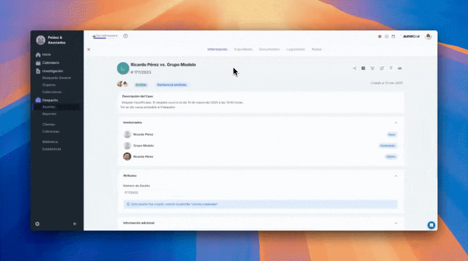Open settings gear in the sidebar footer
Screen dimensions: 468x261
[x=38, y=223]
